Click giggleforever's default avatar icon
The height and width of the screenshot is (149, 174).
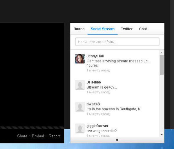pyautogui.click(x=80, y=128)
